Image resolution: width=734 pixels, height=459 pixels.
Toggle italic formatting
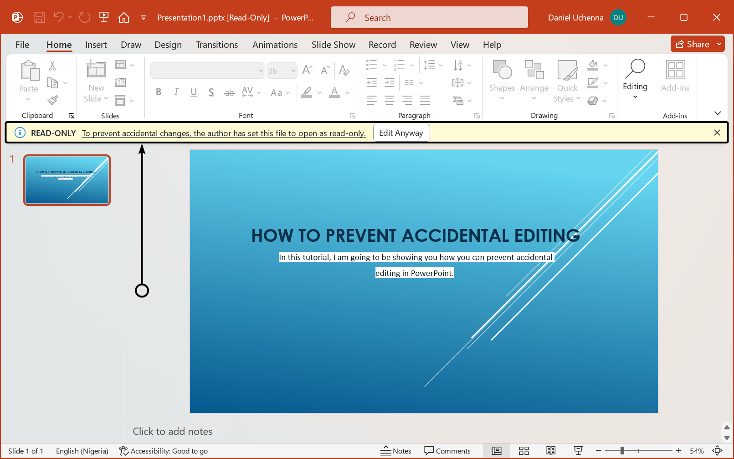[x=176, y=92]
